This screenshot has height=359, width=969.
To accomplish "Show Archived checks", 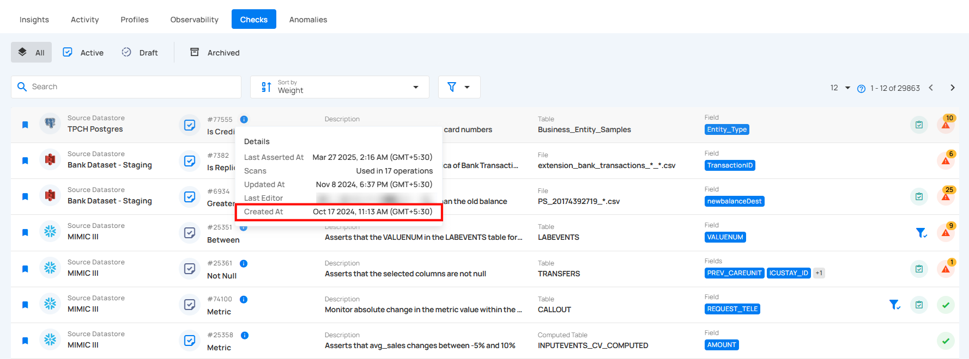I will (215, 52).
